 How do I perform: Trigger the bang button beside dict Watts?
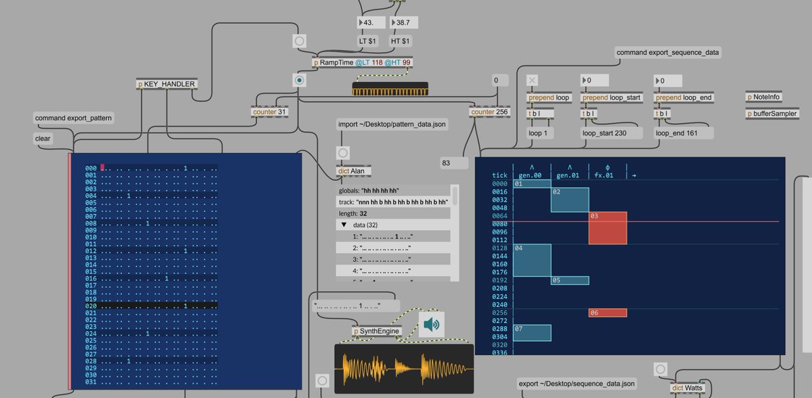click(661, 369)
